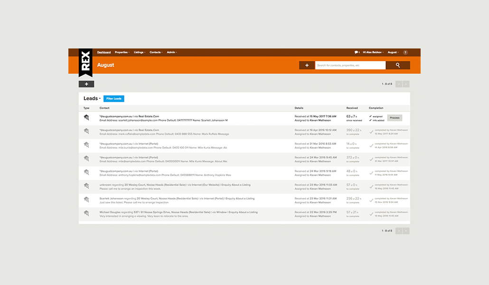
Task: Click the REX logo banner
Action: click(85, 62)
